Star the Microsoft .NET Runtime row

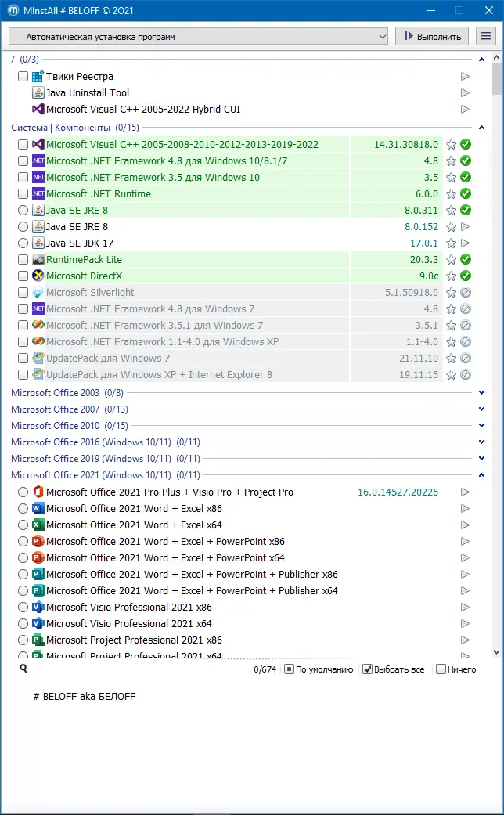(451, 194)
